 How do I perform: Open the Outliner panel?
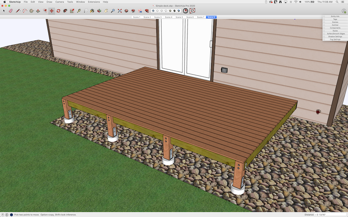point(335,25)
